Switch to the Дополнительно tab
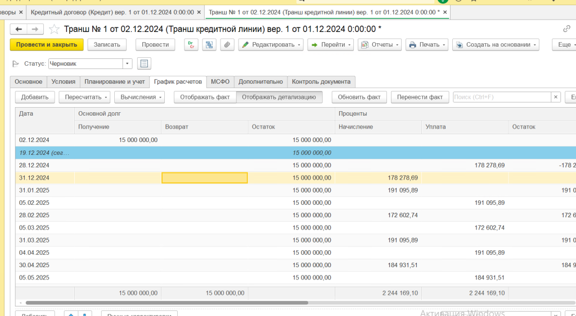576x316 pixels. coord(260,81)
